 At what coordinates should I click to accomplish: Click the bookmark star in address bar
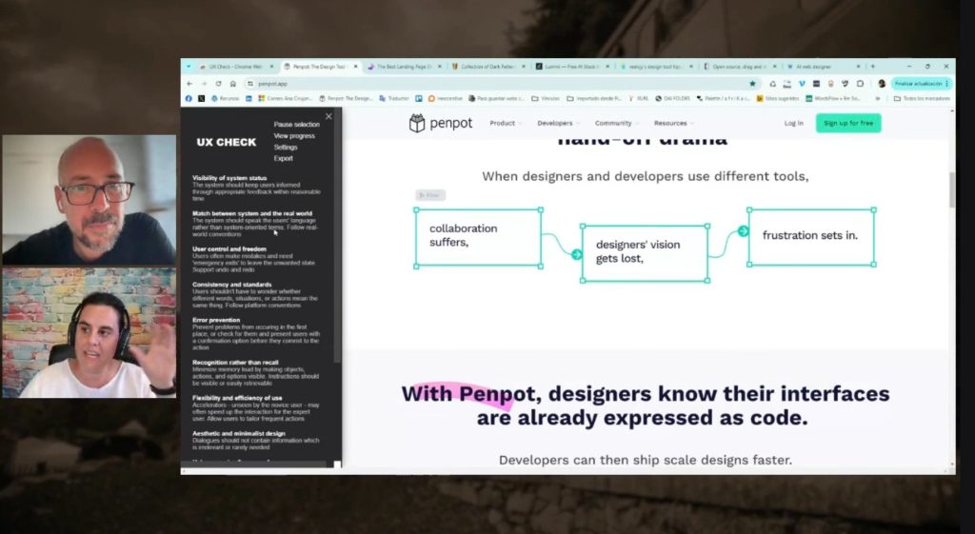(752, 84)
